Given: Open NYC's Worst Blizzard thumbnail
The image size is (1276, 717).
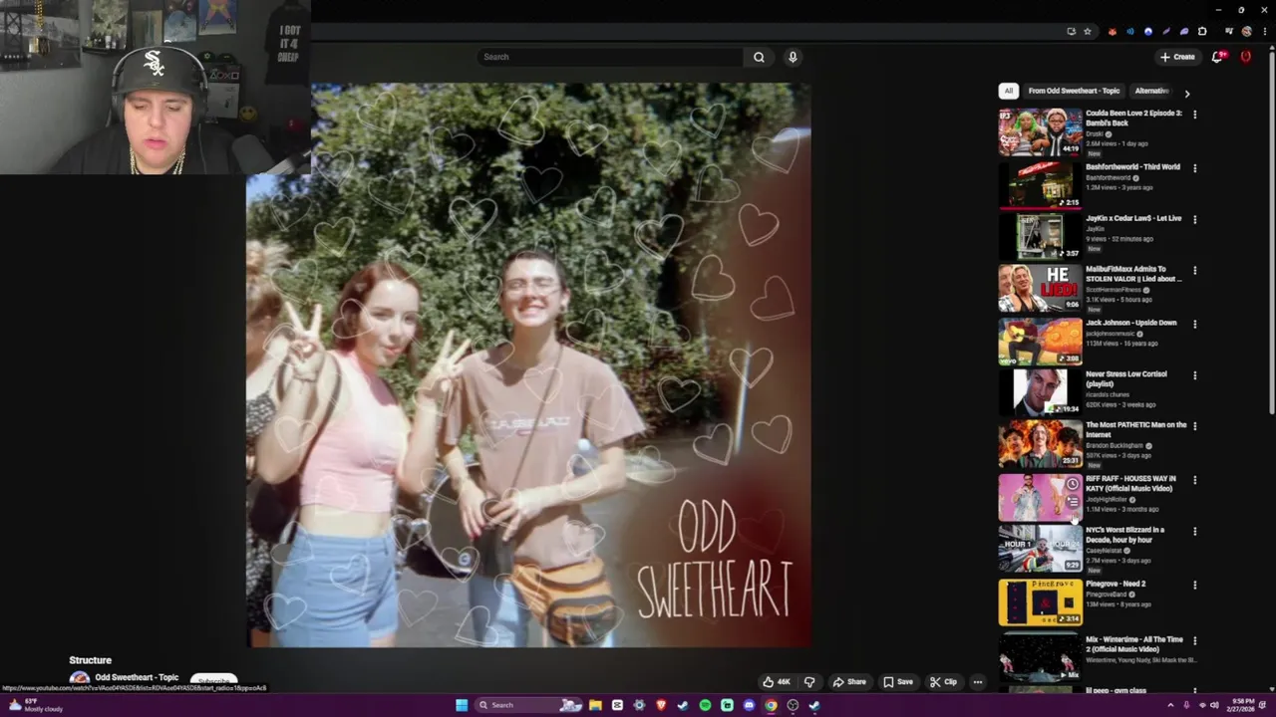Looking at the screenshot, I should pos(1040,549).
